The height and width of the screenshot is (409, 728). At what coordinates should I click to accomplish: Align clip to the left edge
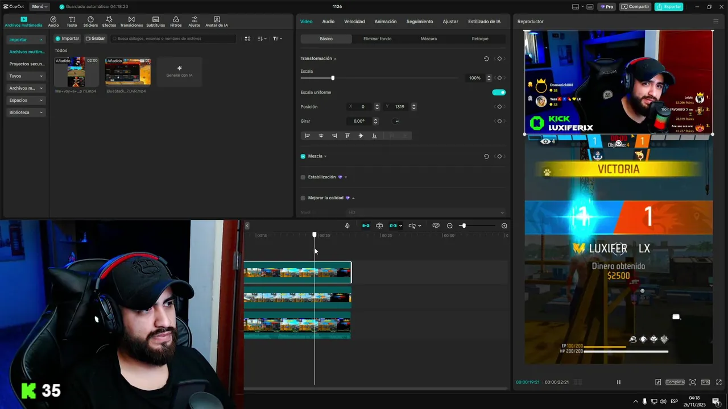pyautogui.click(x=308, y=136)
